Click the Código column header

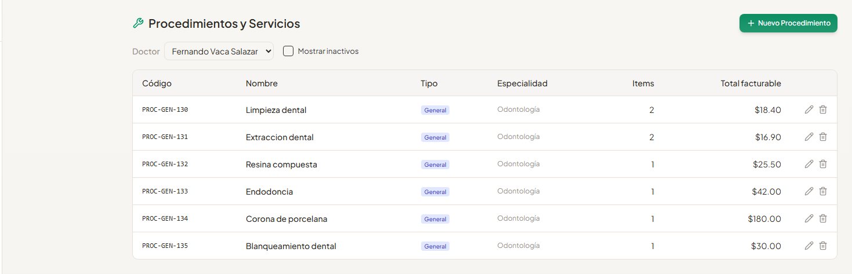tap(157, 83)
